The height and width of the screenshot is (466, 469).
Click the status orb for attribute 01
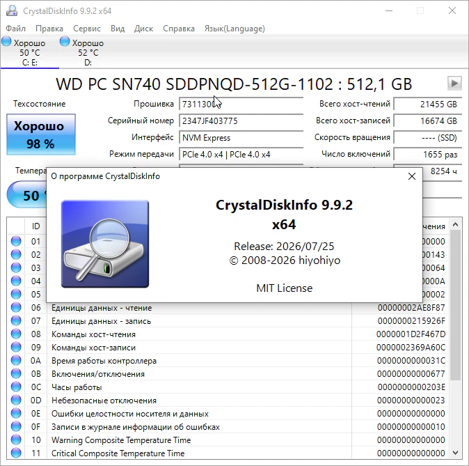point(16,241)
